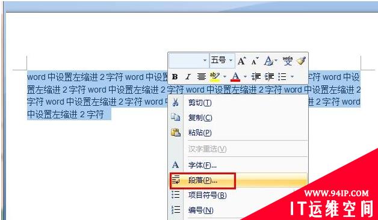This screenshot has width=378, height=220.
Task: Click the copy pages icon
Action: (176, 117)
